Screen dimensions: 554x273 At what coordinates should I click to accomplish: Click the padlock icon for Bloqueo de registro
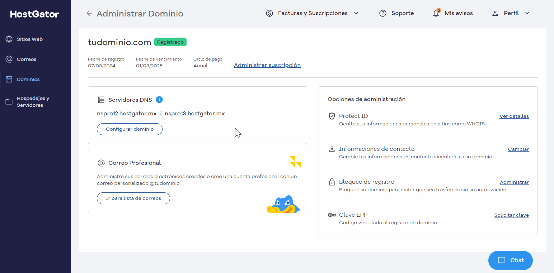click(x=332, y=182)
